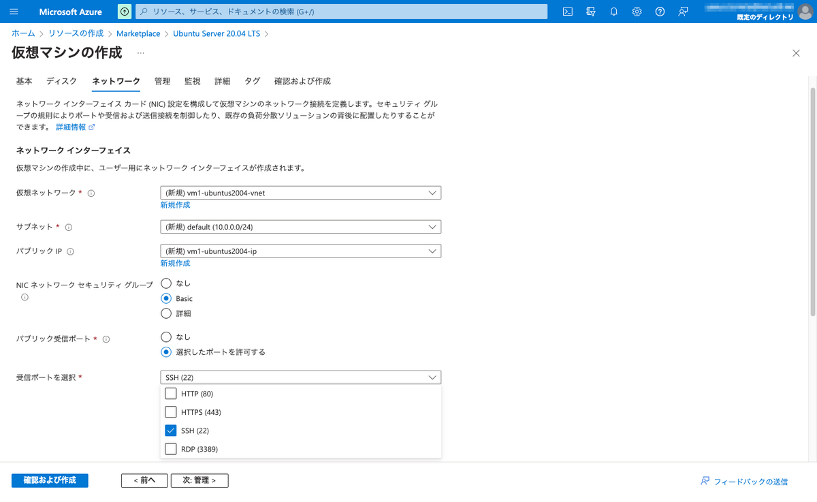The height and width of the screenshot is (502, 817).
Task: Select the Basic security group option
Action: [x=166, y=298]
